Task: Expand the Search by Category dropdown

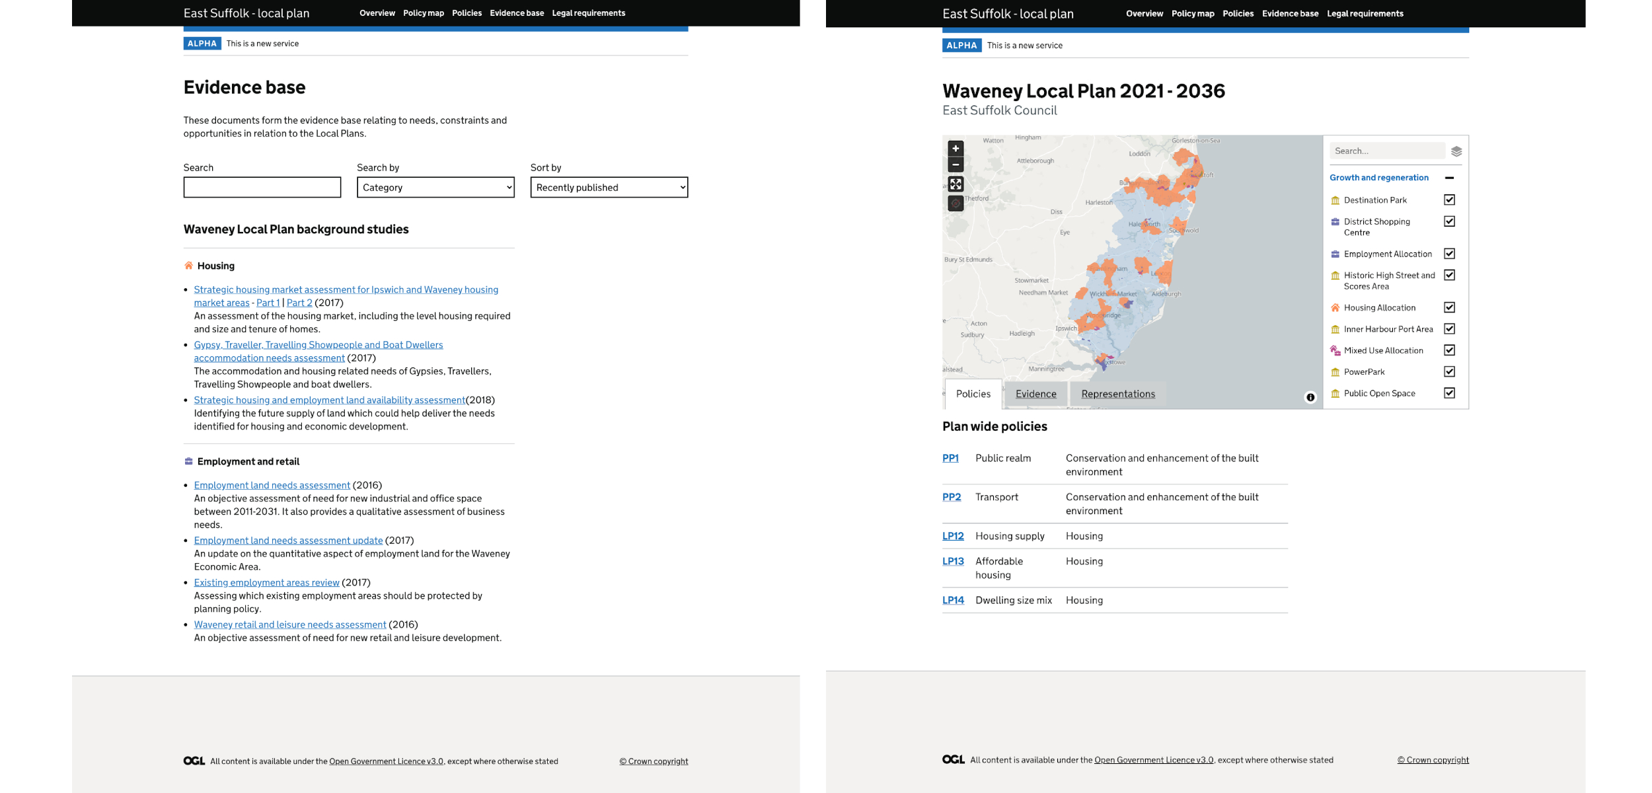Action: [435, 186]
